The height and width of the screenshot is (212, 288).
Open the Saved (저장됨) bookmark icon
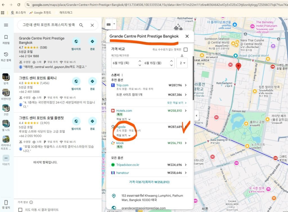tap(6, 37)
